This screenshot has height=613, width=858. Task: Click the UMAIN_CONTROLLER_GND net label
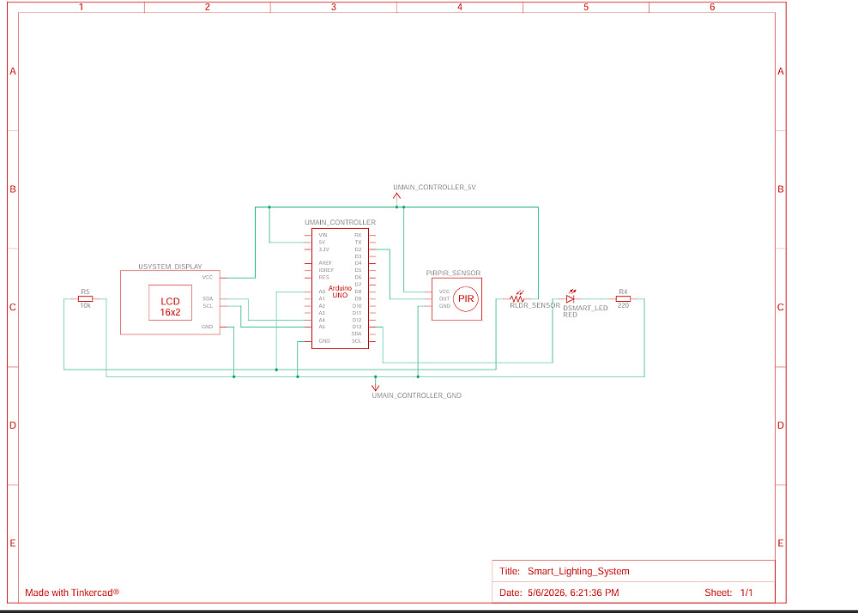tap(416, 395)
